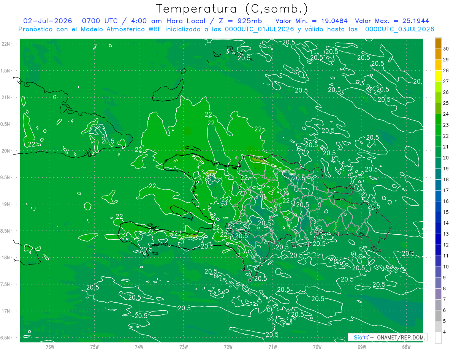
Task: Click the purple colorbar segment between 8 and 9
Action: 438,283
